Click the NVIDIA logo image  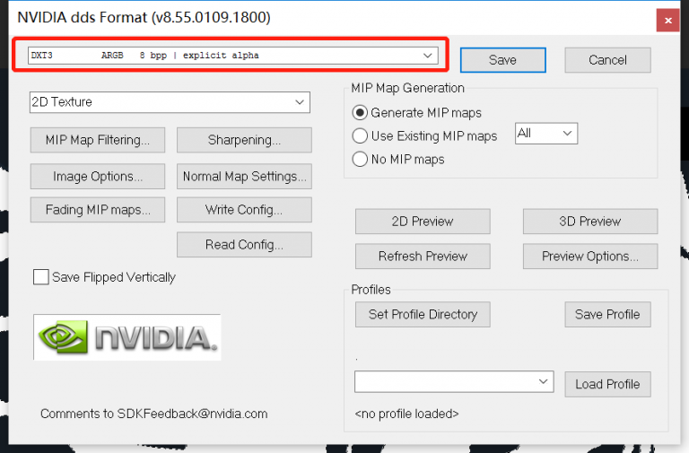click(x=127, y=337)
